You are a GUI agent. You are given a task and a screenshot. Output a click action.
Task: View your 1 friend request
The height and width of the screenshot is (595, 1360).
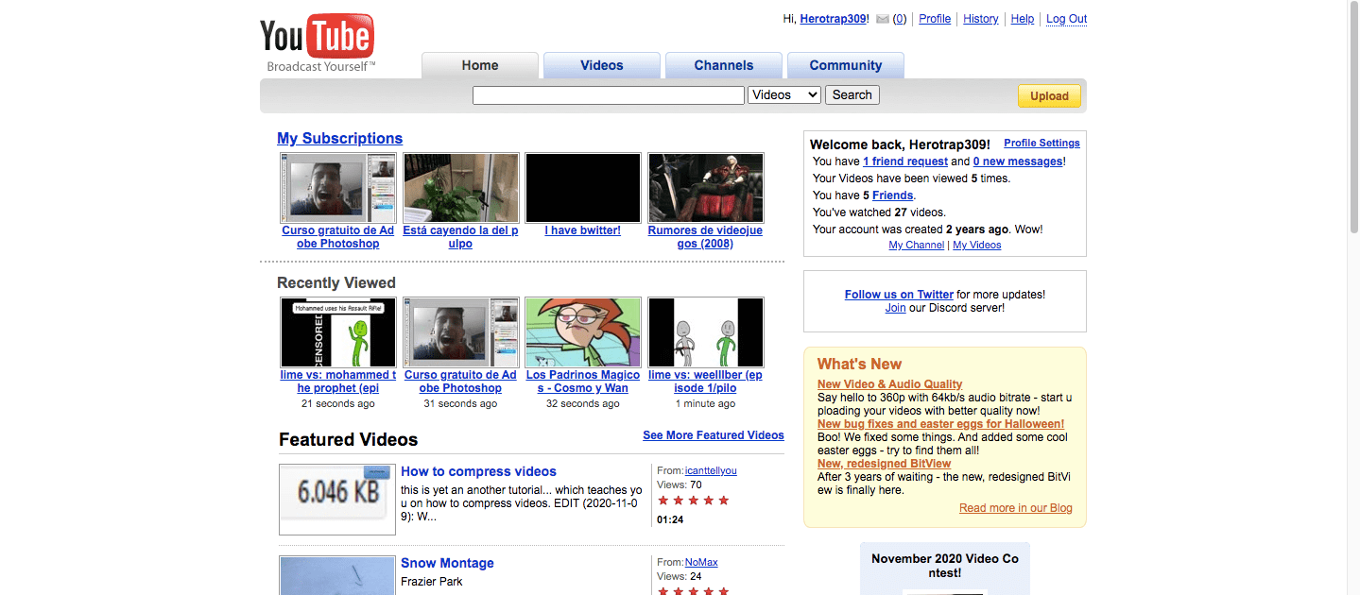coord(904,161)
